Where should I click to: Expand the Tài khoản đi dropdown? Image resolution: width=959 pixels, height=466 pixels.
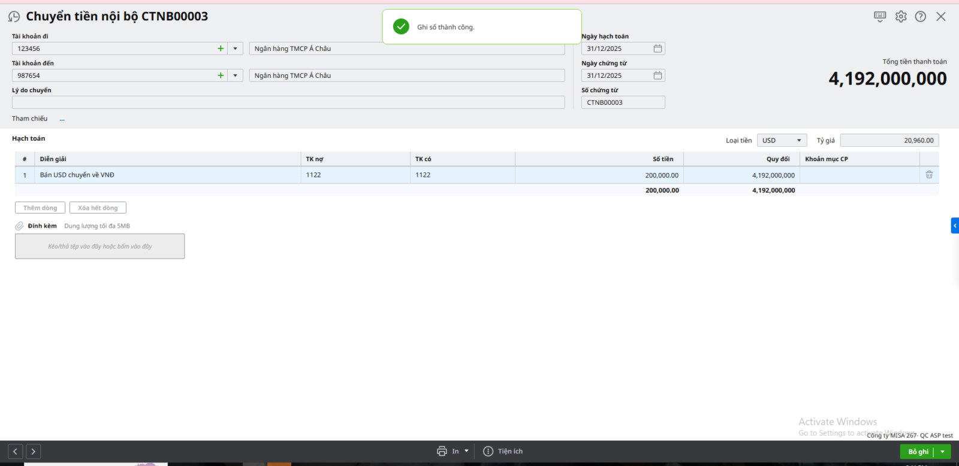pyautogui.click(x=235, y=49)
